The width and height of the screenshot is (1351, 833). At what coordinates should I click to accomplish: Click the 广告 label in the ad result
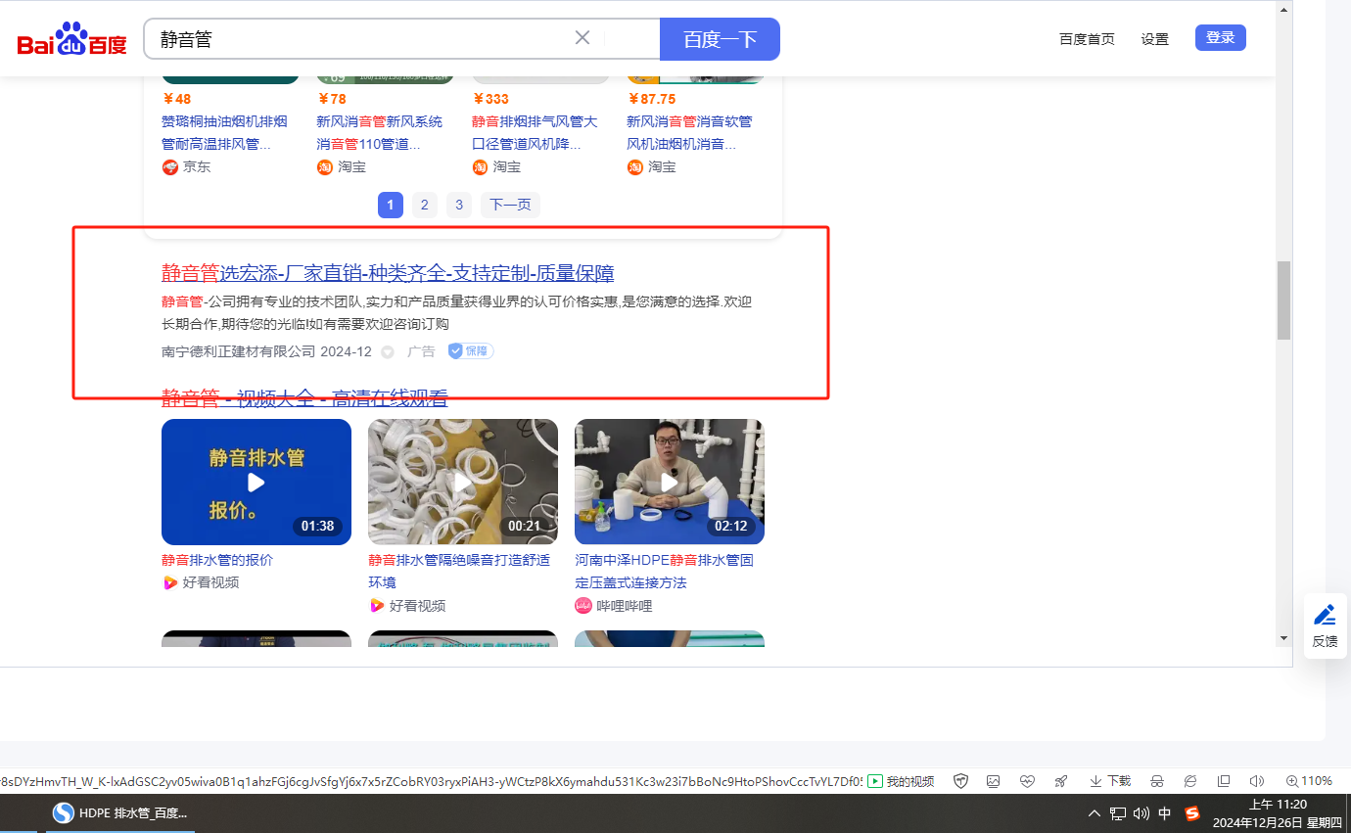[x=421, y=351]
